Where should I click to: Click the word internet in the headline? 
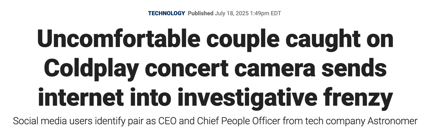pyautogui.click(x=81, y=97)
